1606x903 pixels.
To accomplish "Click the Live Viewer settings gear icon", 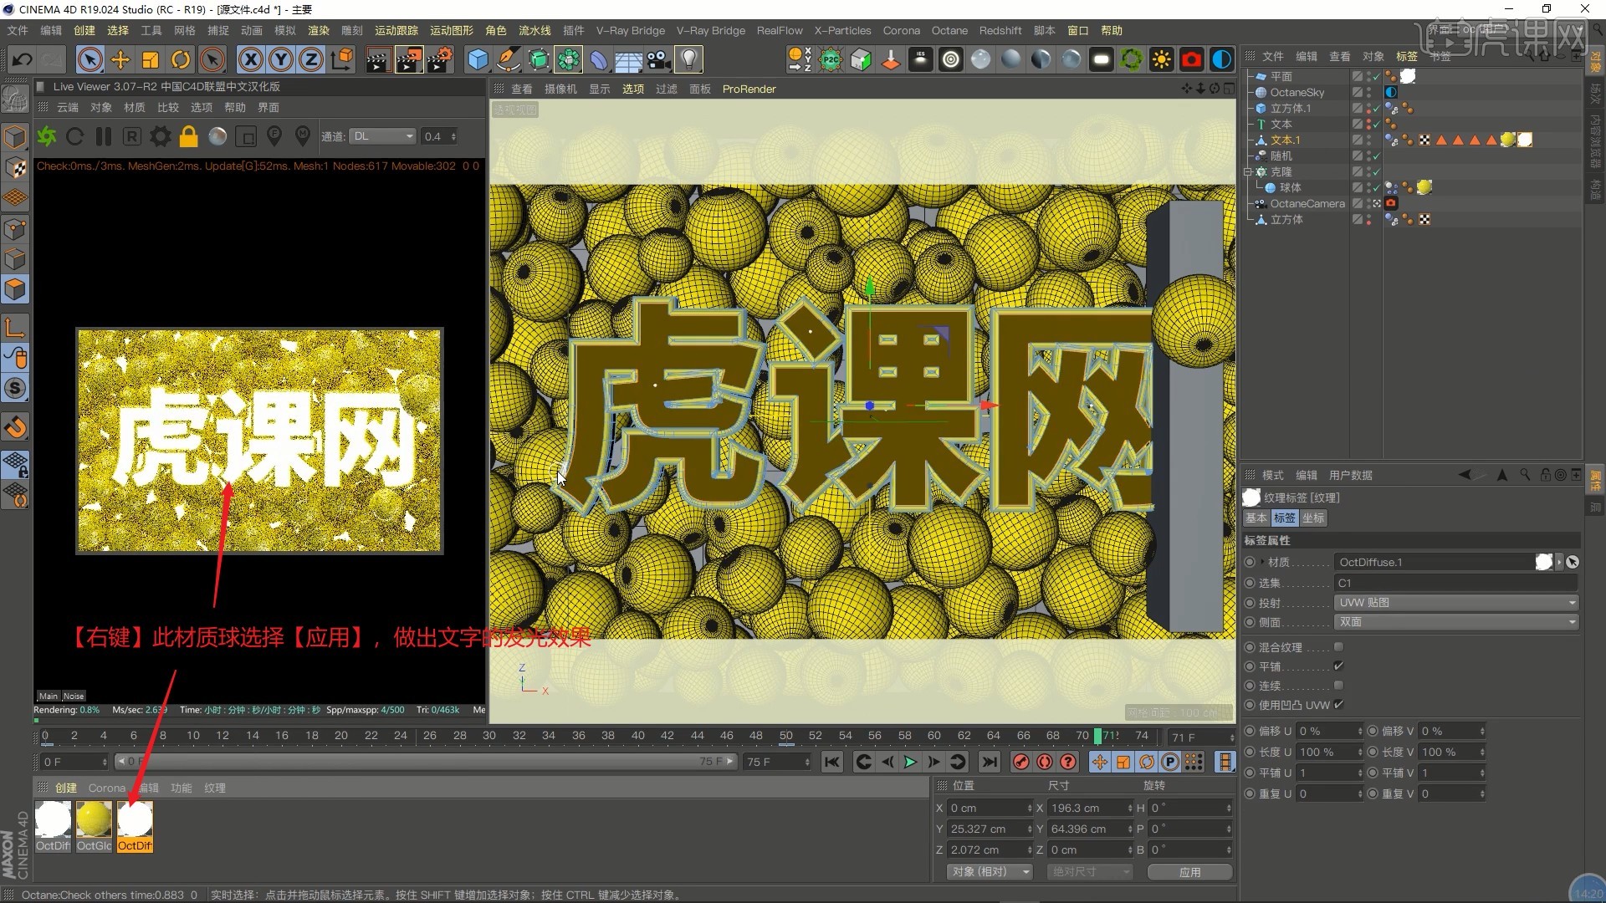I will point(161,136).
